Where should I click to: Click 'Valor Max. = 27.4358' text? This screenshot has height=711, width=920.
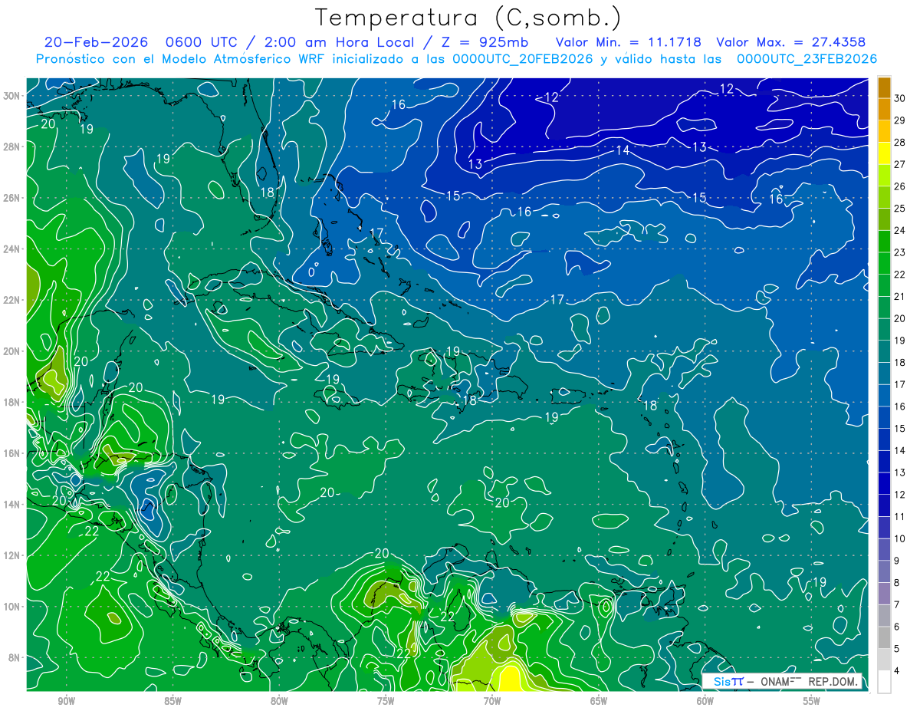(x=791, y=42)
